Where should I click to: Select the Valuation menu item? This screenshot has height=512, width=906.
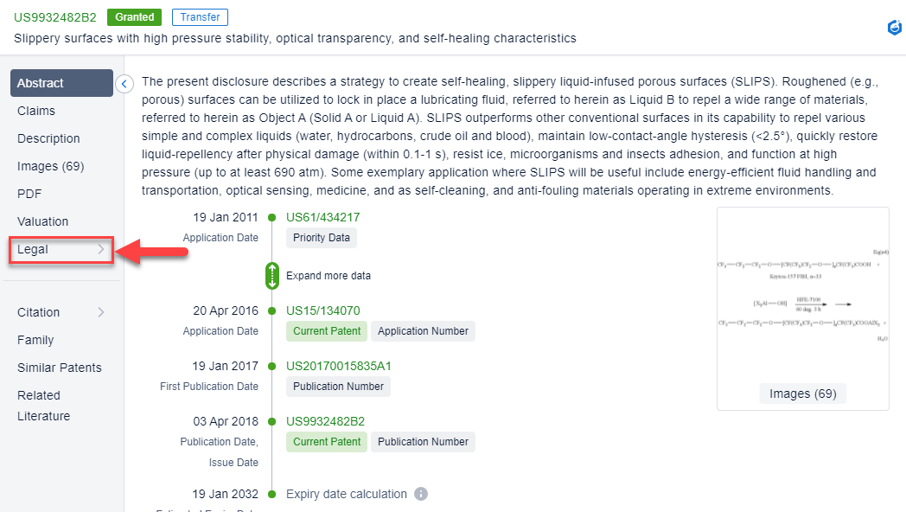[x=42, y=221]
